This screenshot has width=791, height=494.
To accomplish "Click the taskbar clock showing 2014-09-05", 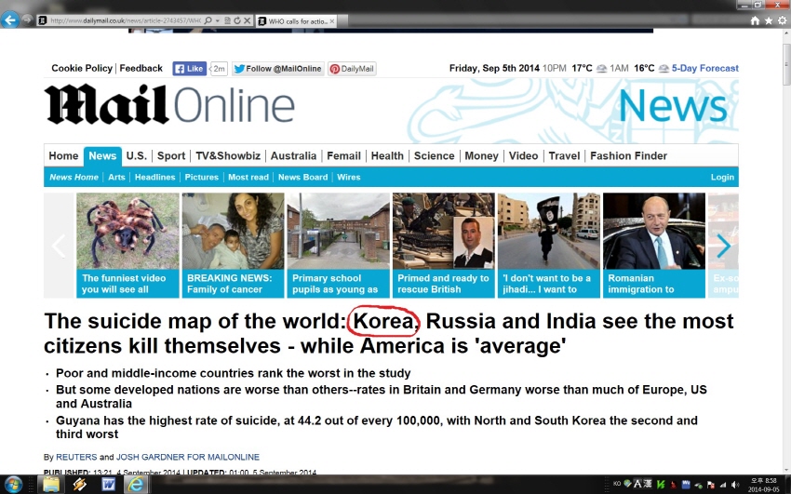I will pyautogui.click(x=764, y=485).
